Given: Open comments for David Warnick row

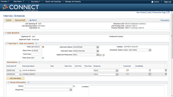Looking at the screenshot, I should [127, 70].
